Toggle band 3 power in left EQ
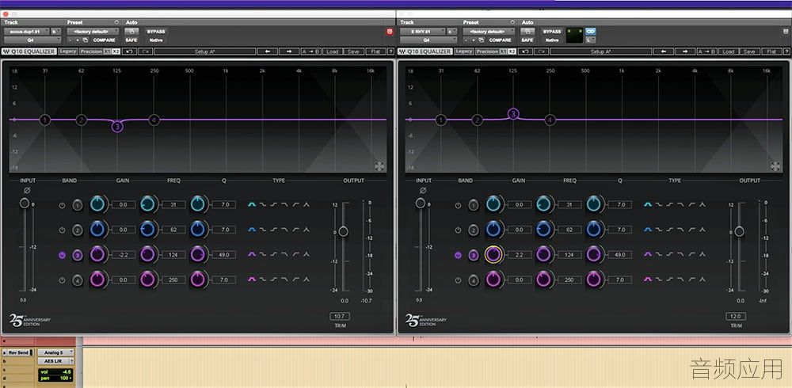This screenshot has height=388, width=792. tap(62, 255)
